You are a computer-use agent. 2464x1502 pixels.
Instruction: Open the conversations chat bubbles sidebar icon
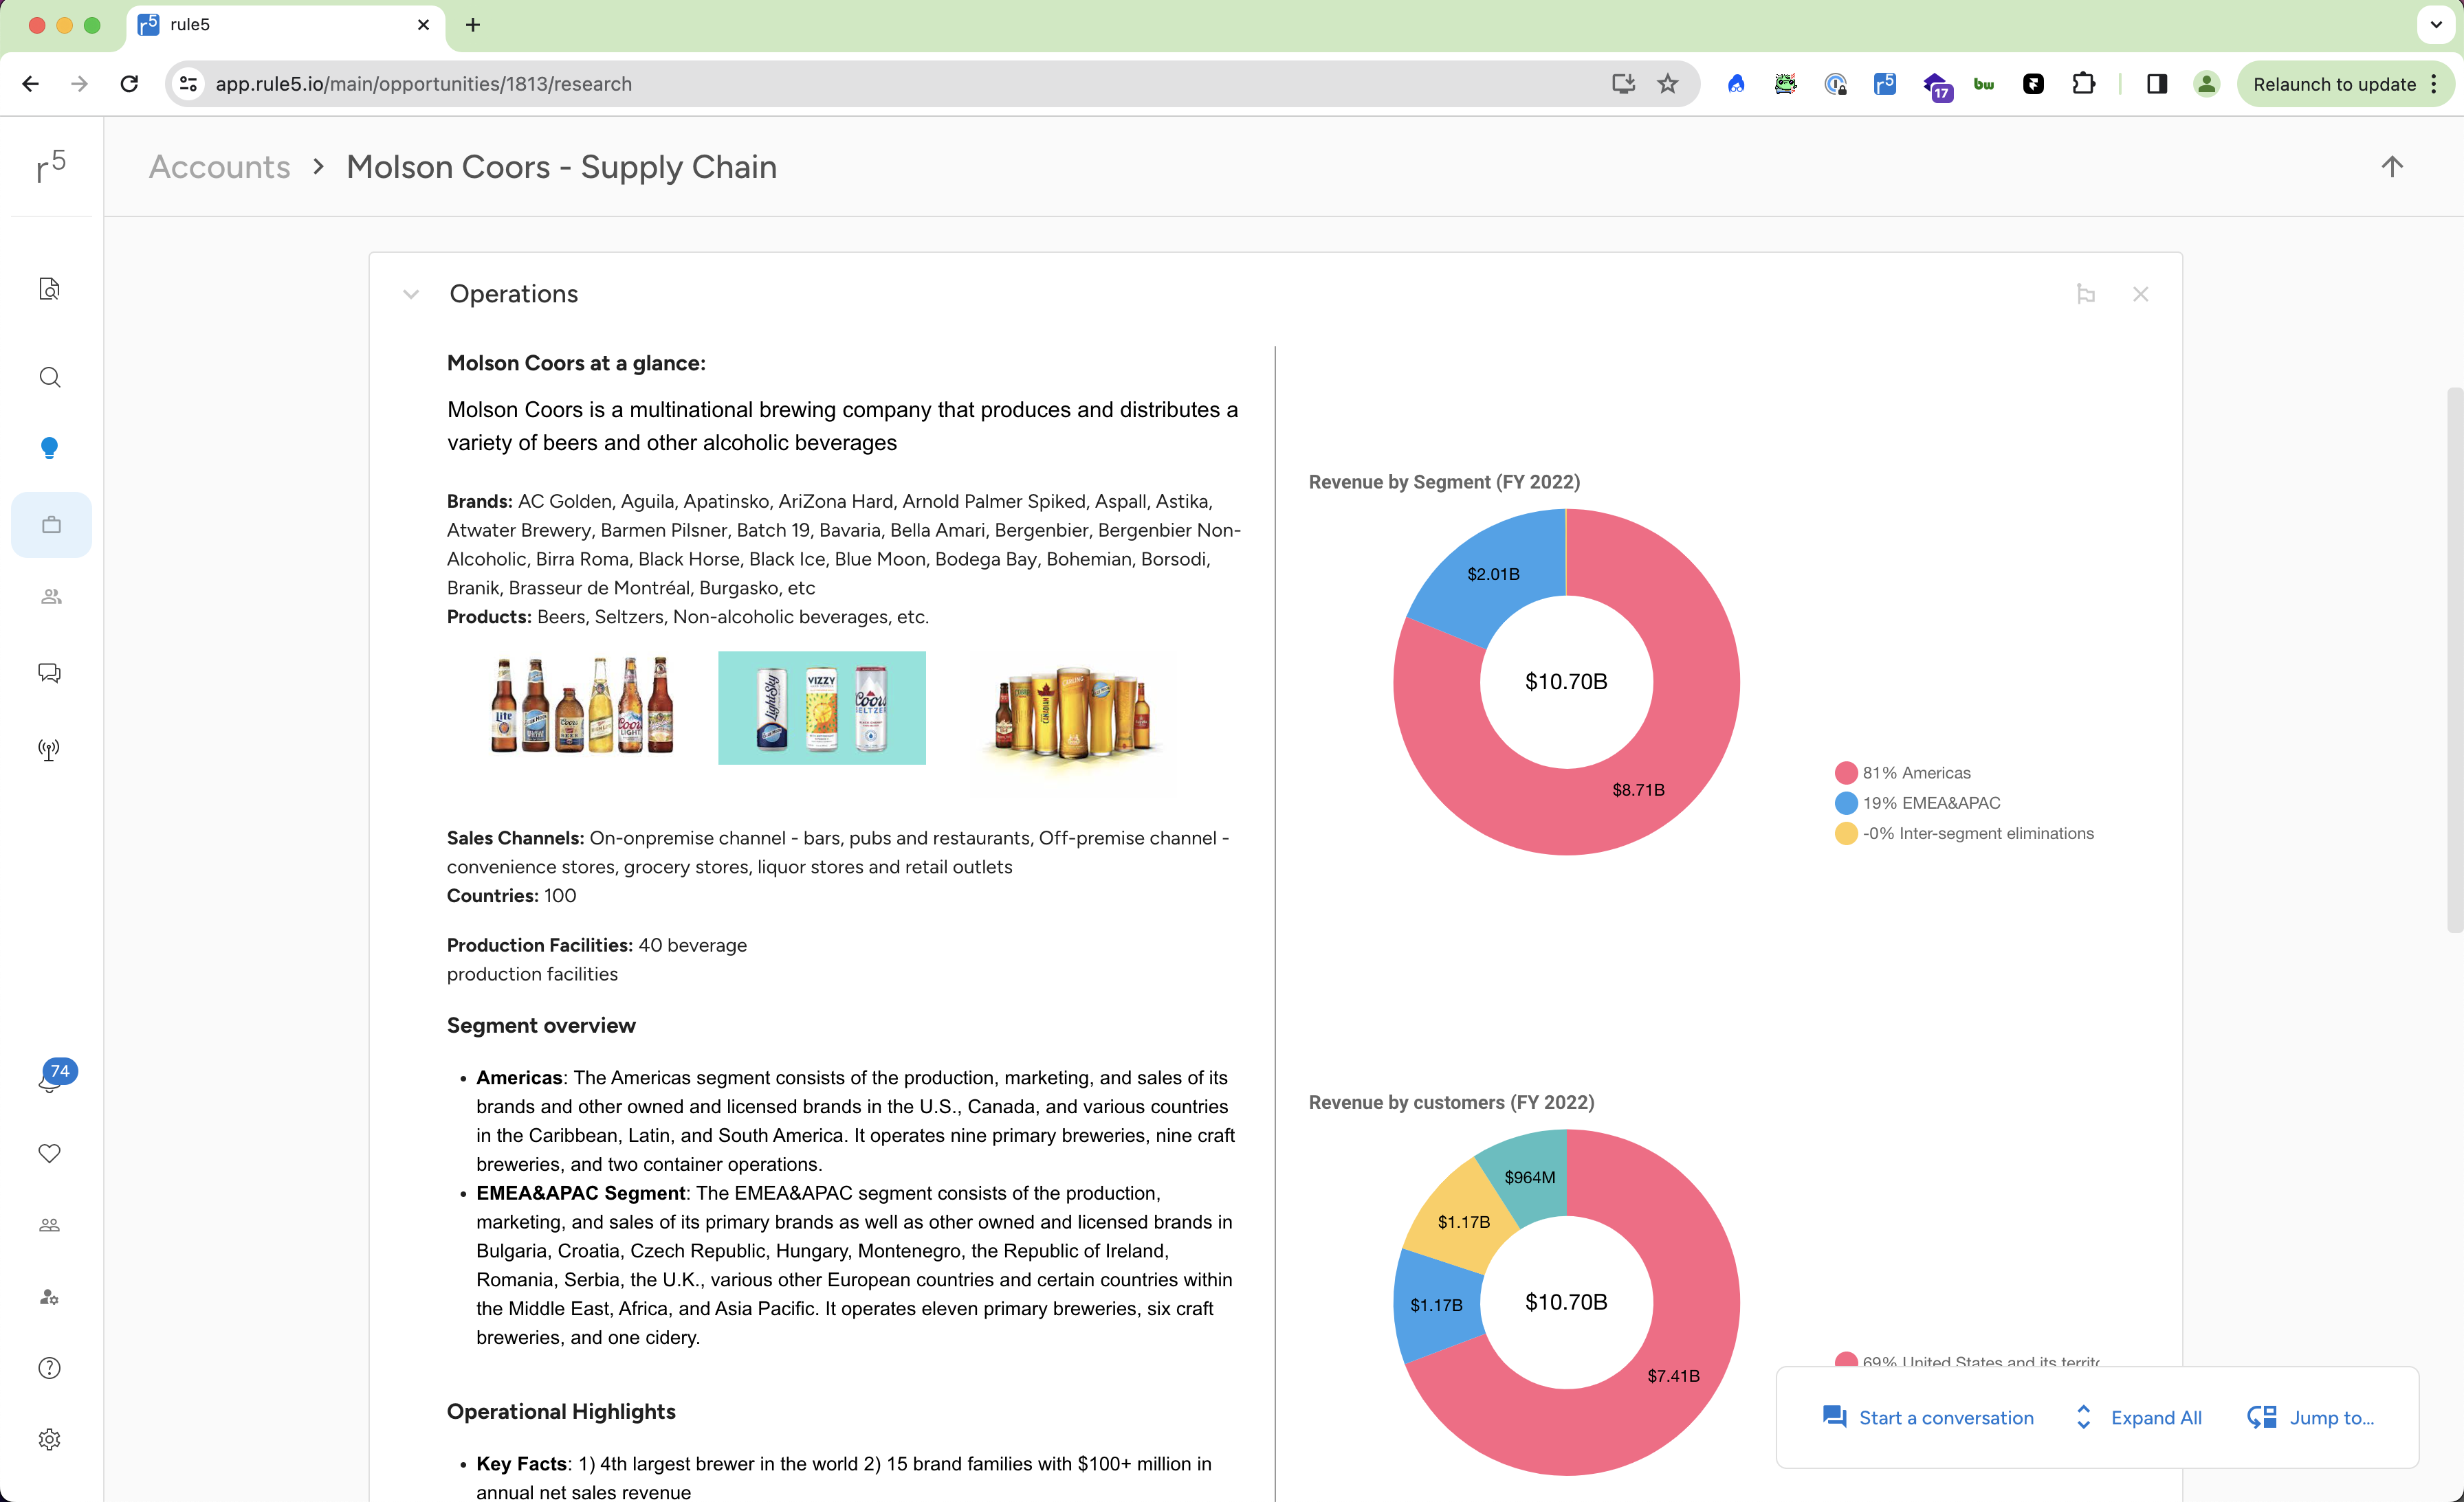49,673
